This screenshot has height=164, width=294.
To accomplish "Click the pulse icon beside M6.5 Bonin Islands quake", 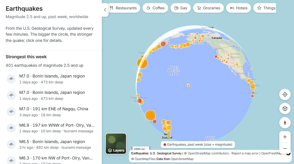I will point(11,144).
